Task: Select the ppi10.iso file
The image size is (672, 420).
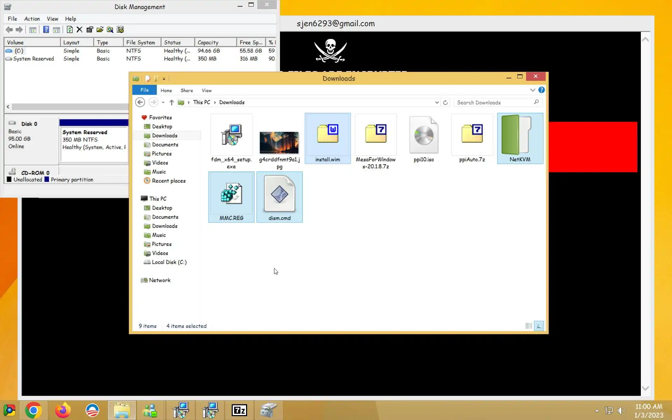Action: tap(423, 139)
